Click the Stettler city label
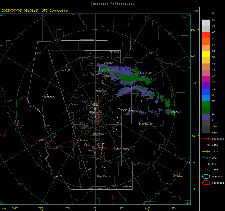 [x=146, y=73]
